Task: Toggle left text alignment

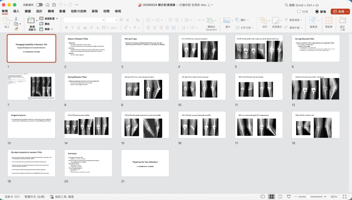Action: [x=148, y=28]
